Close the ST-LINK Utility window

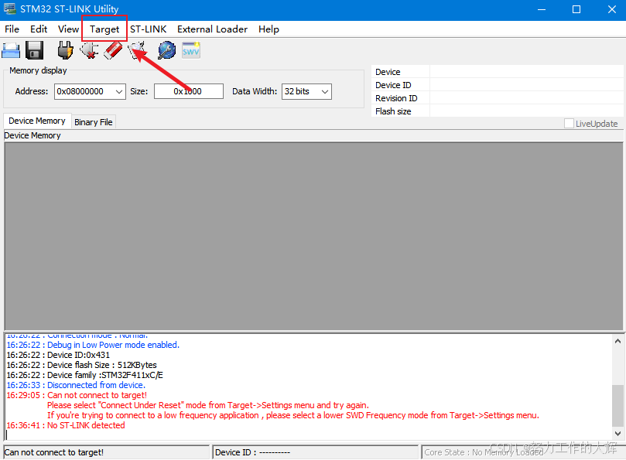(x=611, y=9)
